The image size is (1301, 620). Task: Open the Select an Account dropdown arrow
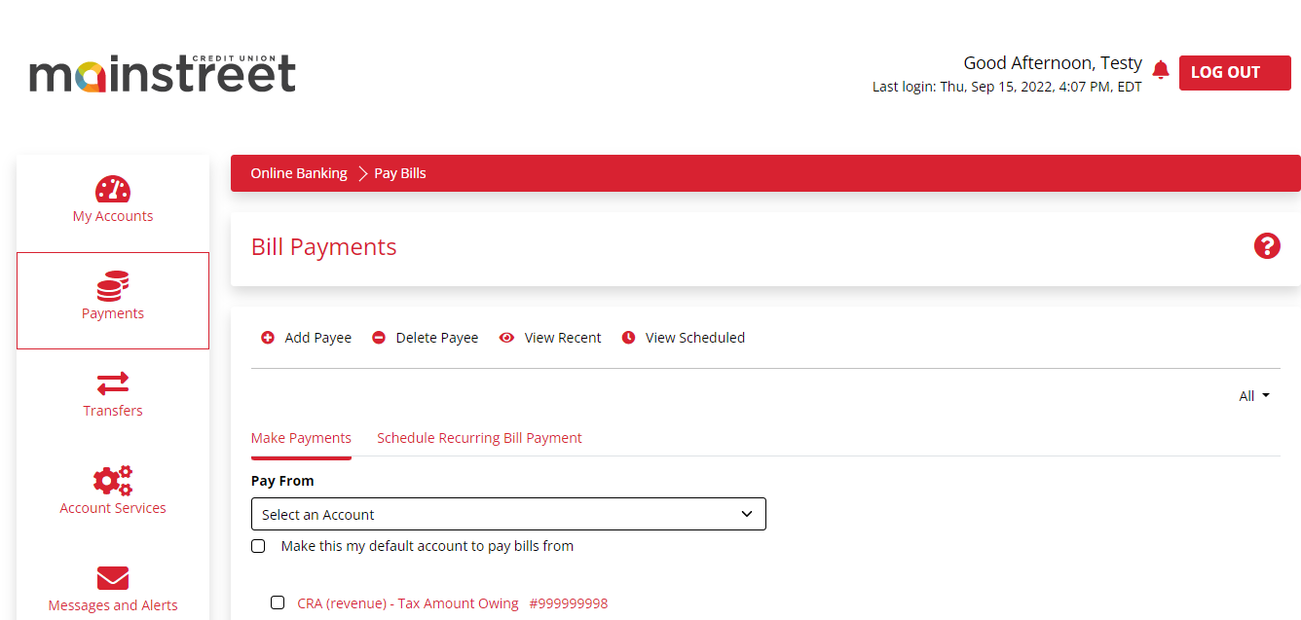pyautogui.click(x=747, y=514)
